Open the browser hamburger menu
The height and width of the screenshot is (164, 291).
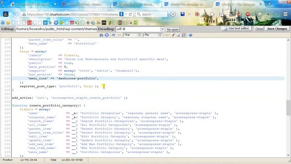tap(286, 14)
